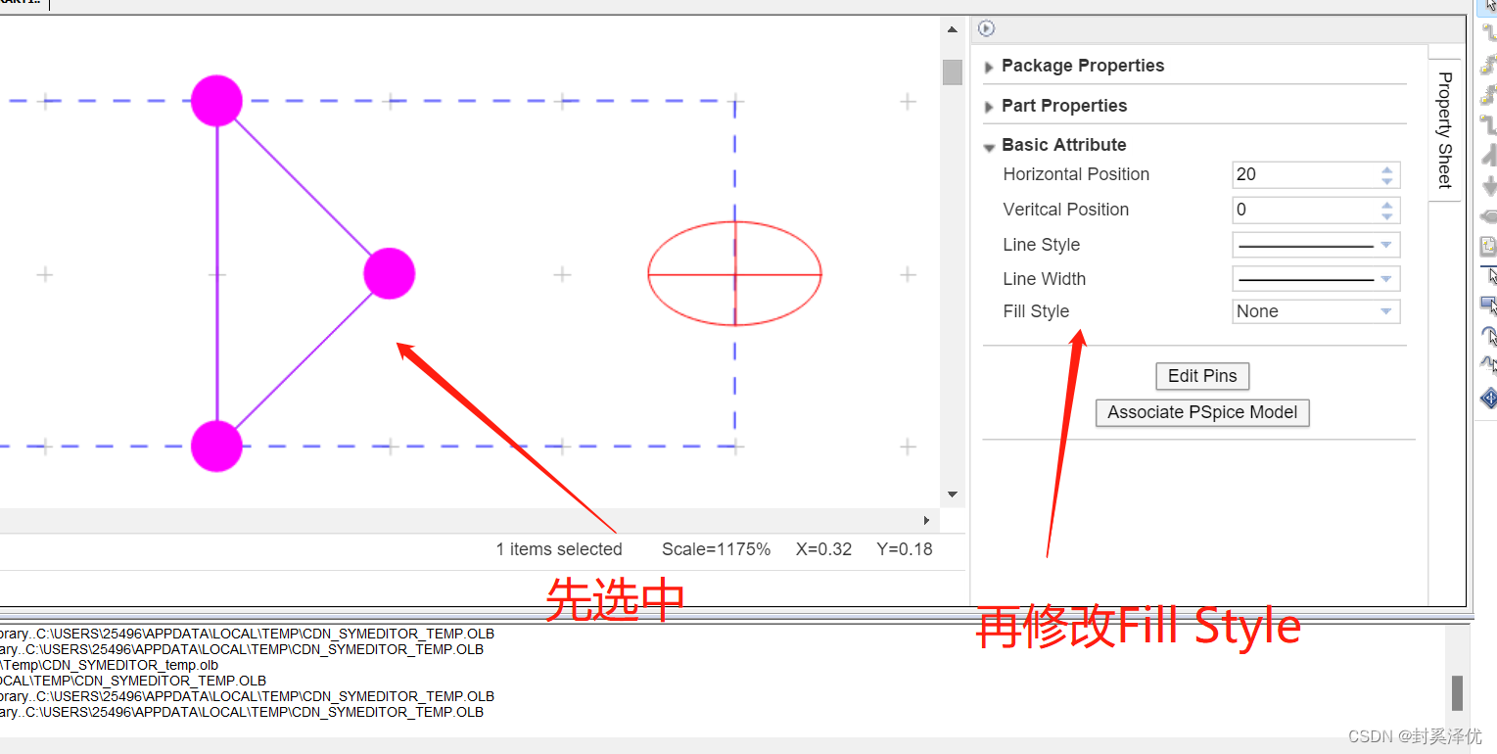Click Associate PSpice Model button
This screenshot has height=754, width=1497.
(1201, 412)
